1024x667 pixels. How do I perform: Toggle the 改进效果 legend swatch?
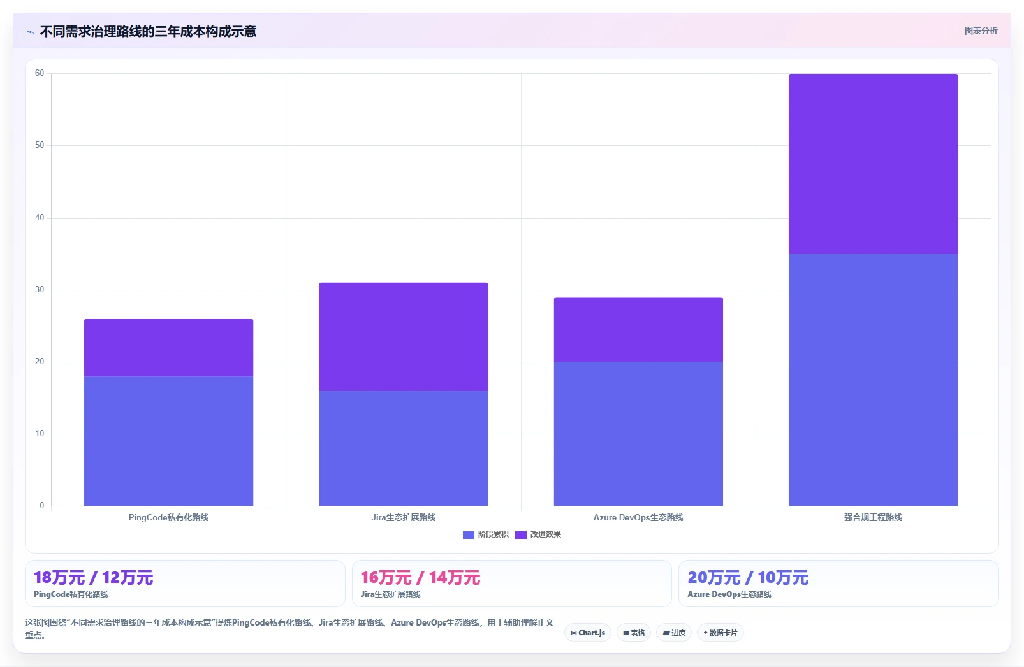[521, 535]
